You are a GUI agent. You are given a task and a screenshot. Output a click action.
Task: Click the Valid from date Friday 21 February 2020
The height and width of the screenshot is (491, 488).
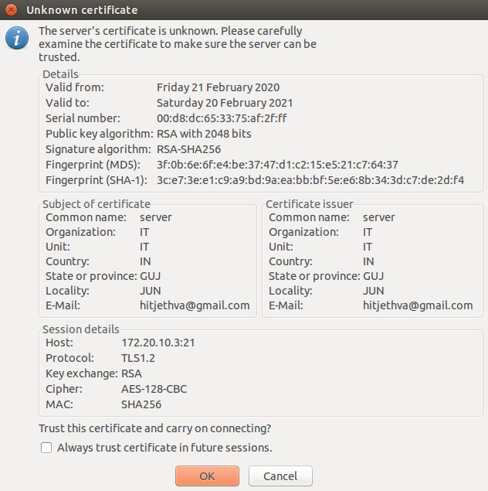218,87
